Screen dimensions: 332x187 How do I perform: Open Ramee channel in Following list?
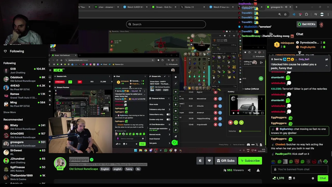[x=24, y=96]
